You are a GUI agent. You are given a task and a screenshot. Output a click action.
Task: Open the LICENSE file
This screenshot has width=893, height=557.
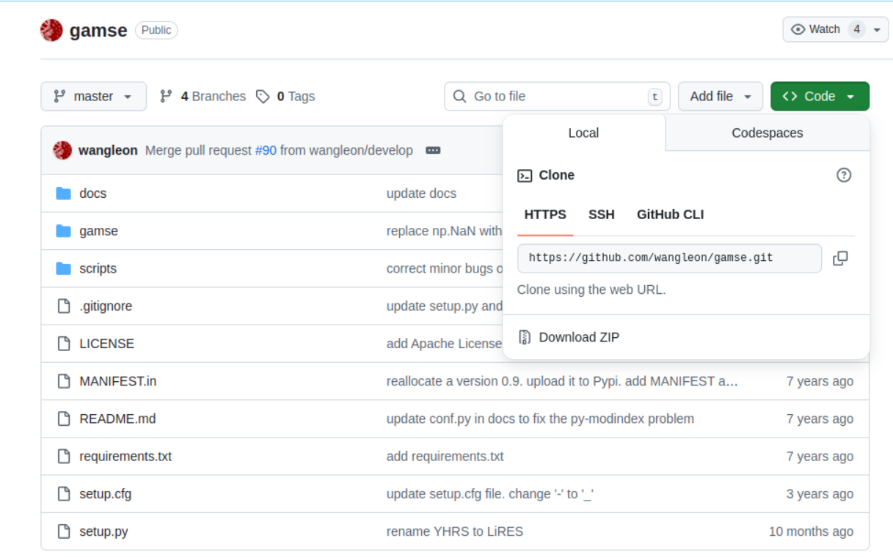coord(106,344)
